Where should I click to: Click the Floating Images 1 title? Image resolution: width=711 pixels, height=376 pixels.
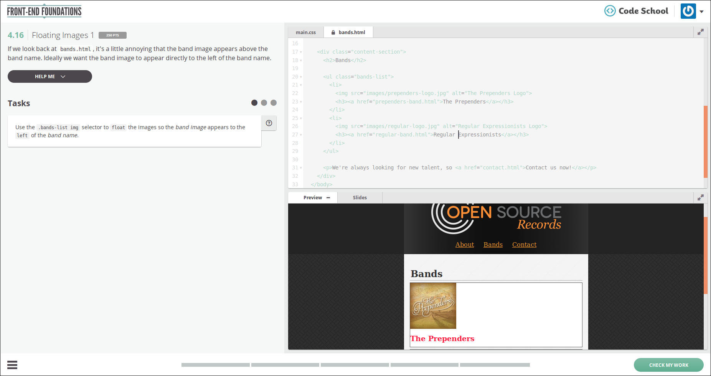pyautogui.click(x=63, y=35)
